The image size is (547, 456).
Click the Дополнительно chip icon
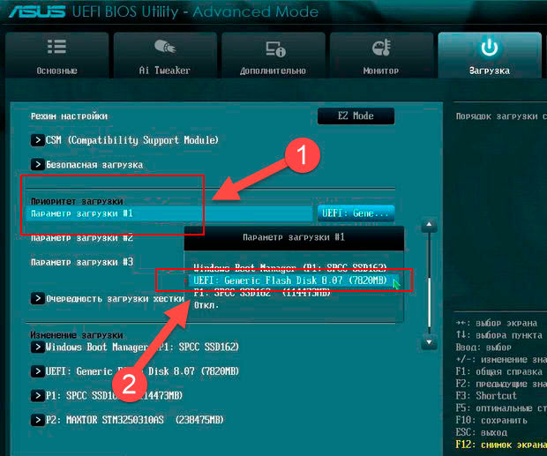click(x=273, y=48)
